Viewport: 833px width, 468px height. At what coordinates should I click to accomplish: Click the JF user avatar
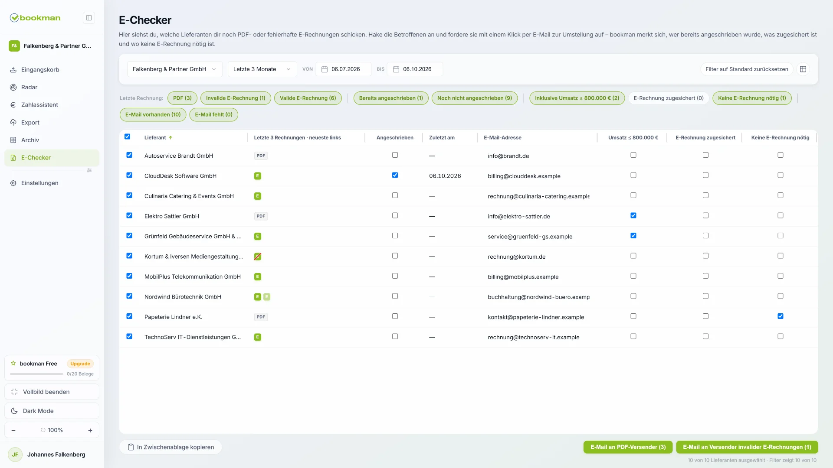pos(15,455)
